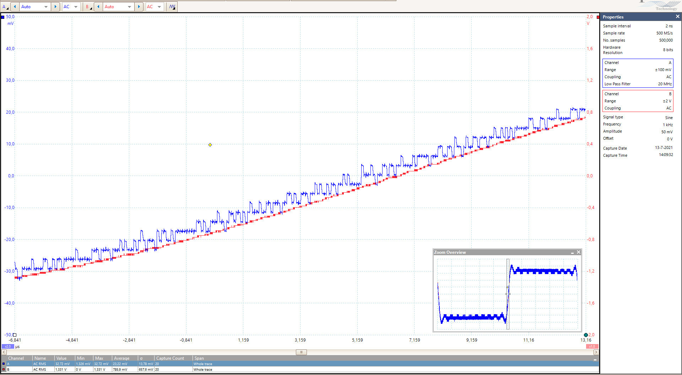Click the Signal type Sine value
Screen dimensions: 682x375
(x=669, y=118)
